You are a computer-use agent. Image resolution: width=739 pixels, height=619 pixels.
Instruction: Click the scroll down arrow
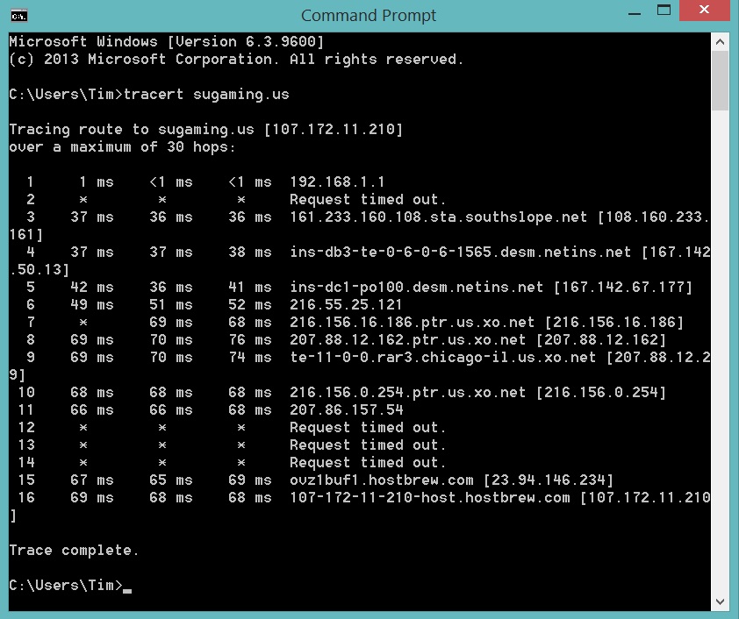720,601
